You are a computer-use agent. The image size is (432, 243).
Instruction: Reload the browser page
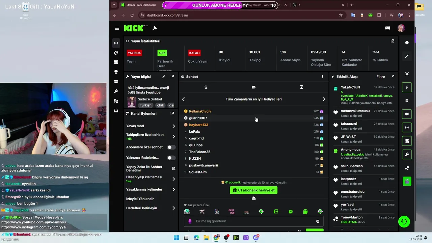click(132, 15)
